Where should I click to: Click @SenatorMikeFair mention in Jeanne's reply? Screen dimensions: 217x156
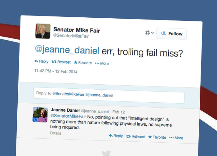(x=68, y=117)
